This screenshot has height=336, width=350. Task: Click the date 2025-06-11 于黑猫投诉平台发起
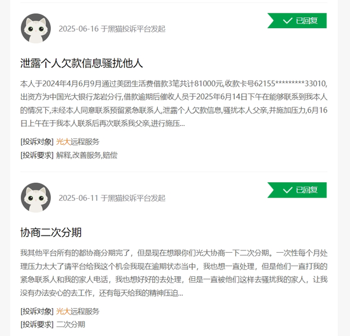[112, 198]
